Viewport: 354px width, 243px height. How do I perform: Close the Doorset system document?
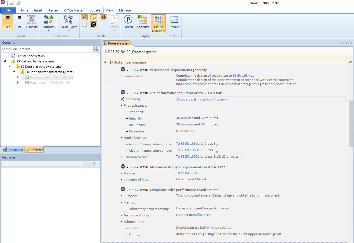tap(351, 43)
